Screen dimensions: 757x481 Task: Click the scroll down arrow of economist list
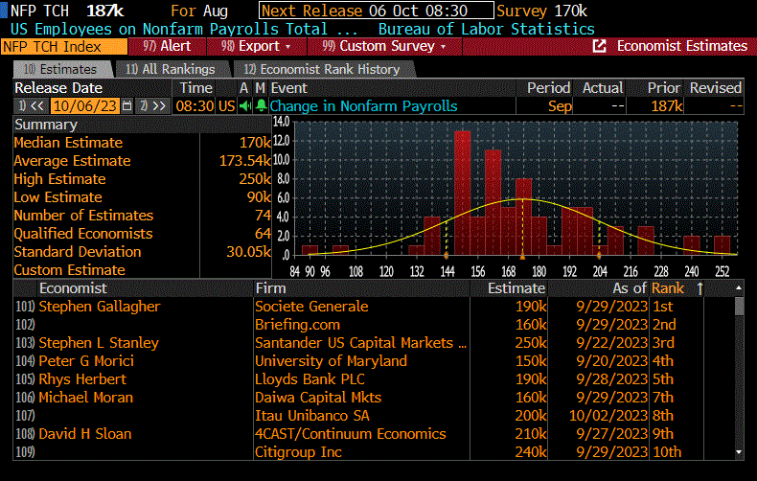[x=739, y=452]
